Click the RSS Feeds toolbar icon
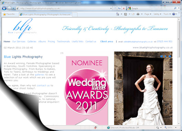This screenshot has height=131, width=182. (125, 14)
